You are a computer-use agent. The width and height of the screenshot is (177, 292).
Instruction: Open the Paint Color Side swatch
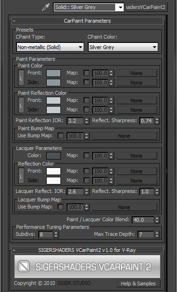53,83
